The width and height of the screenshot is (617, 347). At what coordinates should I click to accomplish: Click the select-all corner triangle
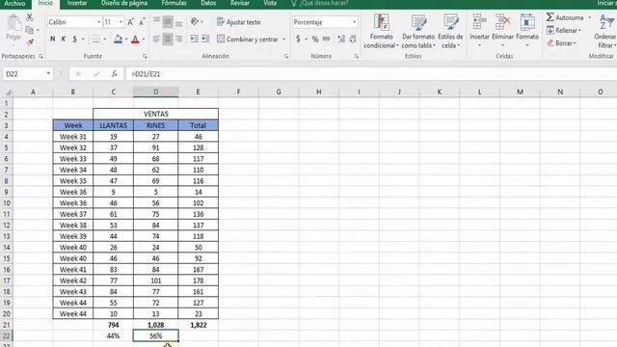(8, 93)
